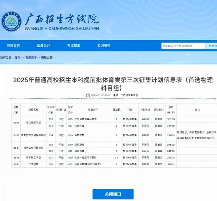217x201 pixels.
Task: Click the 院校名称 column header
Action: (x=33, y=110)
